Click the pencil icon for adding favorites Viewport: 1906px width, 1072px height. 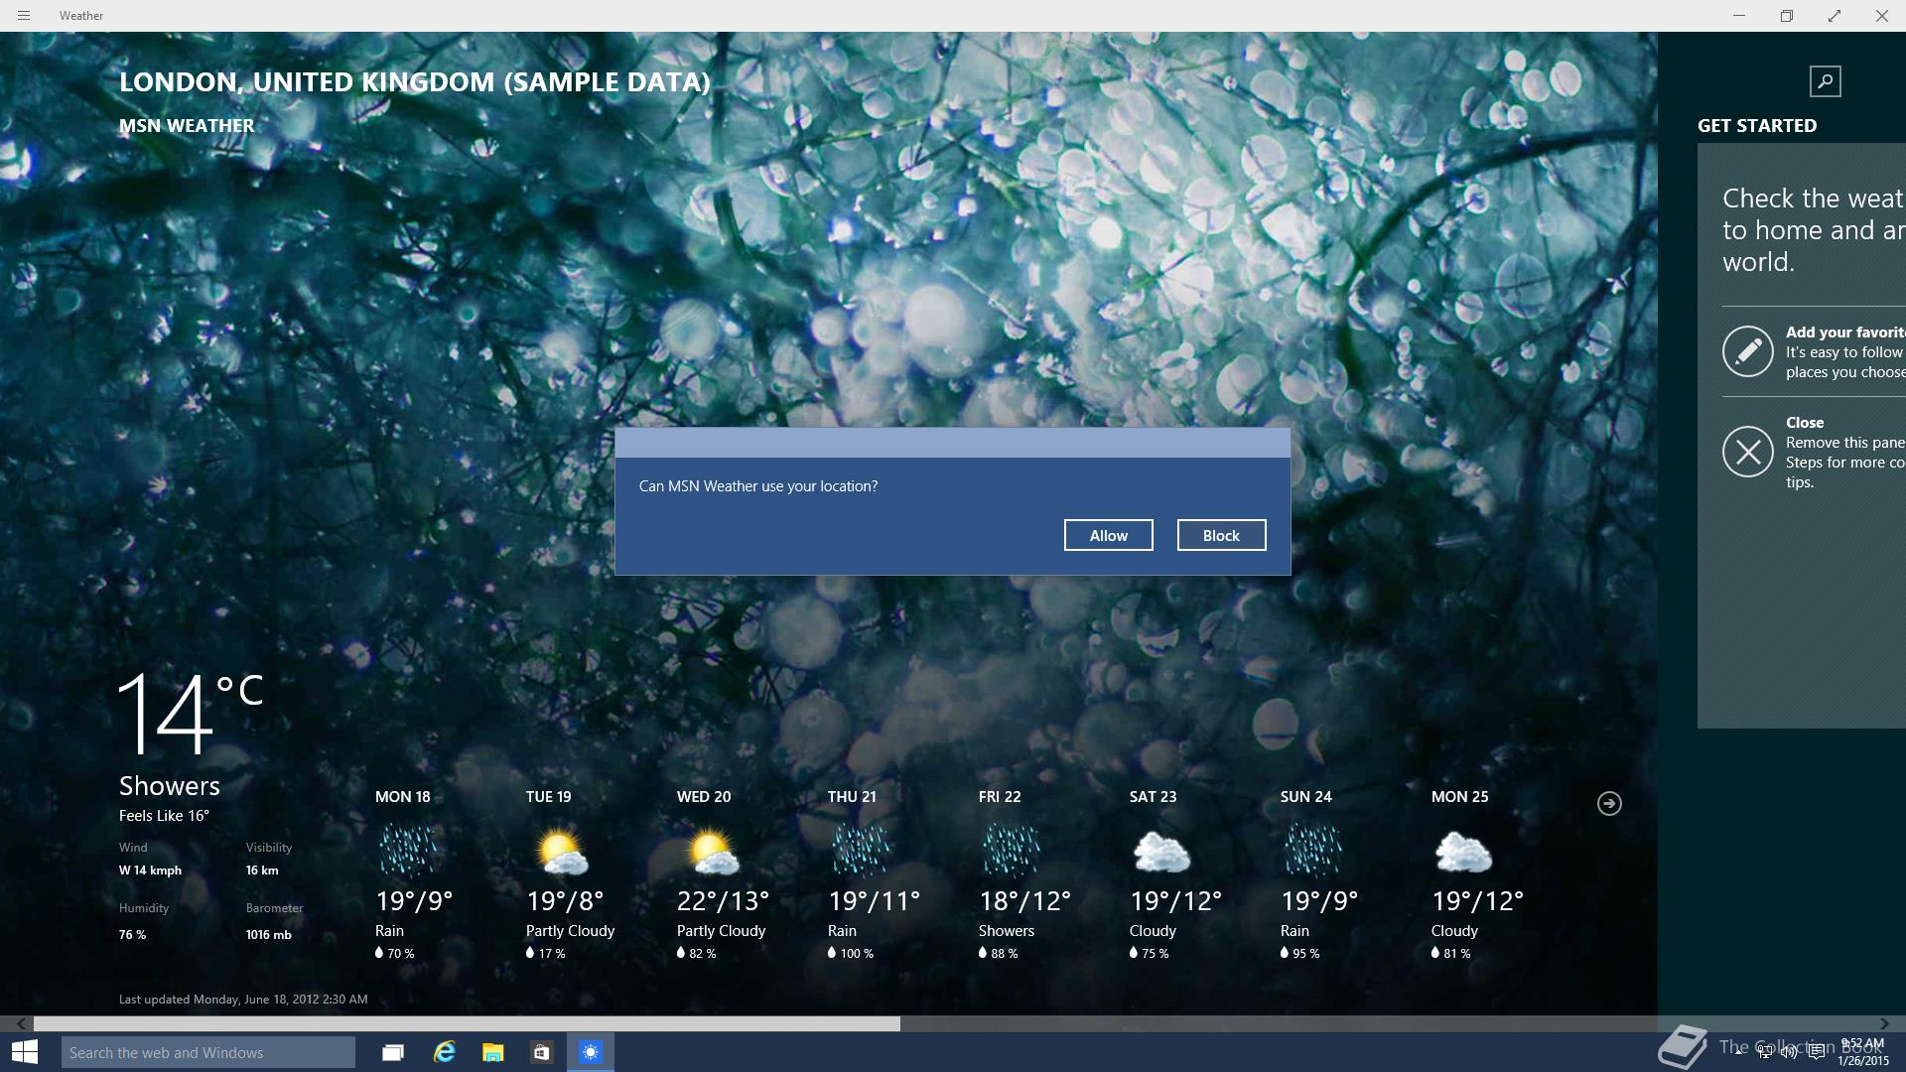[1747, 351]
